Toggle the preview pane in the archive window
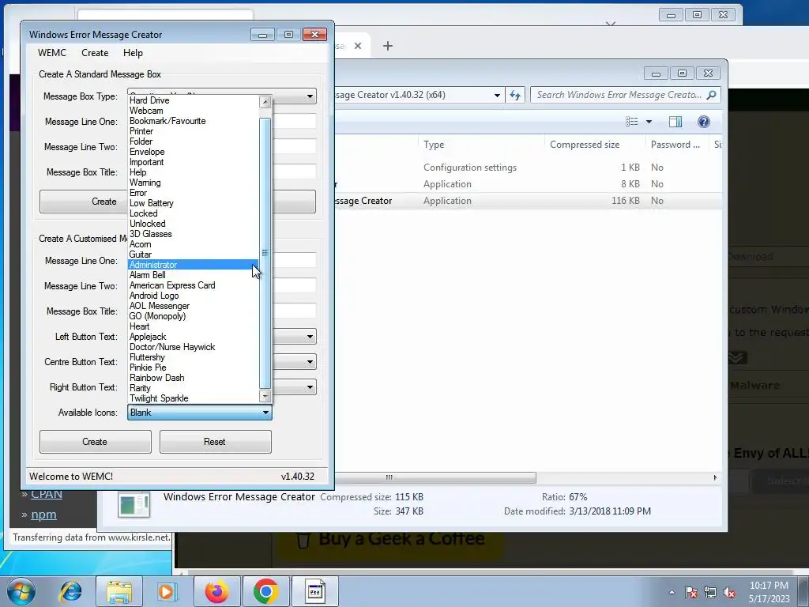This screenshot has height=607, width=809. 675,121
